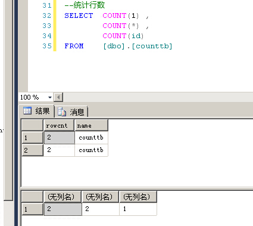Click the [dbo].[counttb] table name
253x226 pixels.
click(x=138, y=46)
